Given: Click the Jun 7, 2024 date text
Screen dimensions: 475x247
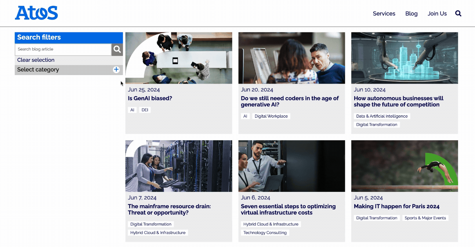Looking at the screenshot, I should [142, 198].
